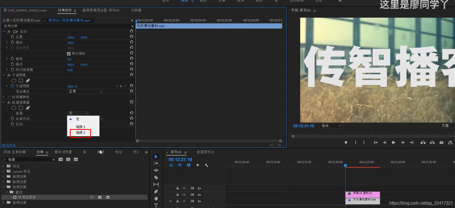Expand the 视频过渡 folder
Screen dimensions: 455x208
pos(3,202)
